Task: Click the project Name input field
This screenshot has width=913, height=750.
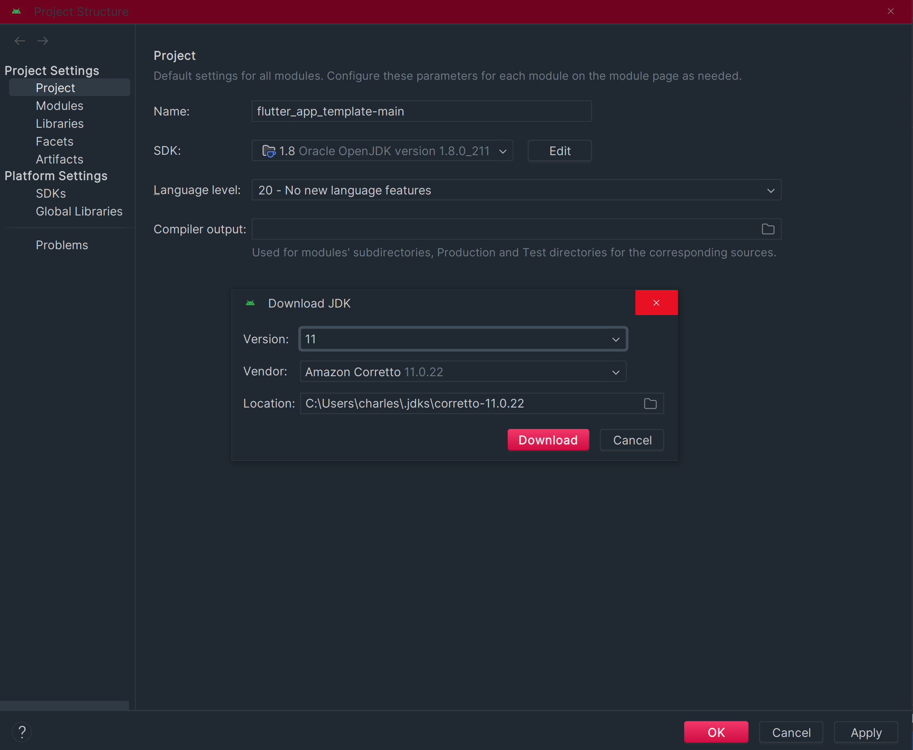Action: pos(421,112)
